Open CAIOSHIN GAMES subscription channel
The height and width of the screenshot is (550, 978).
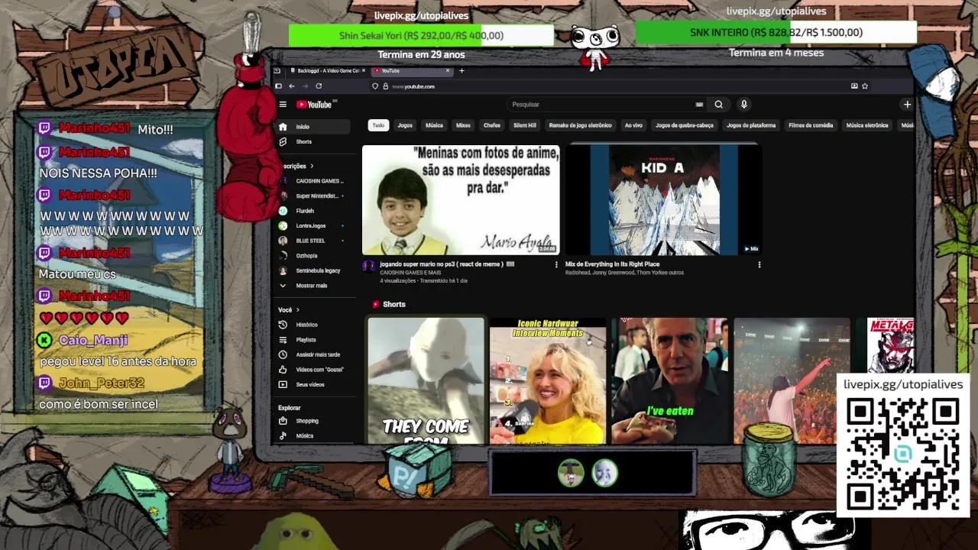pyautogui.click(x=313, y=181)
